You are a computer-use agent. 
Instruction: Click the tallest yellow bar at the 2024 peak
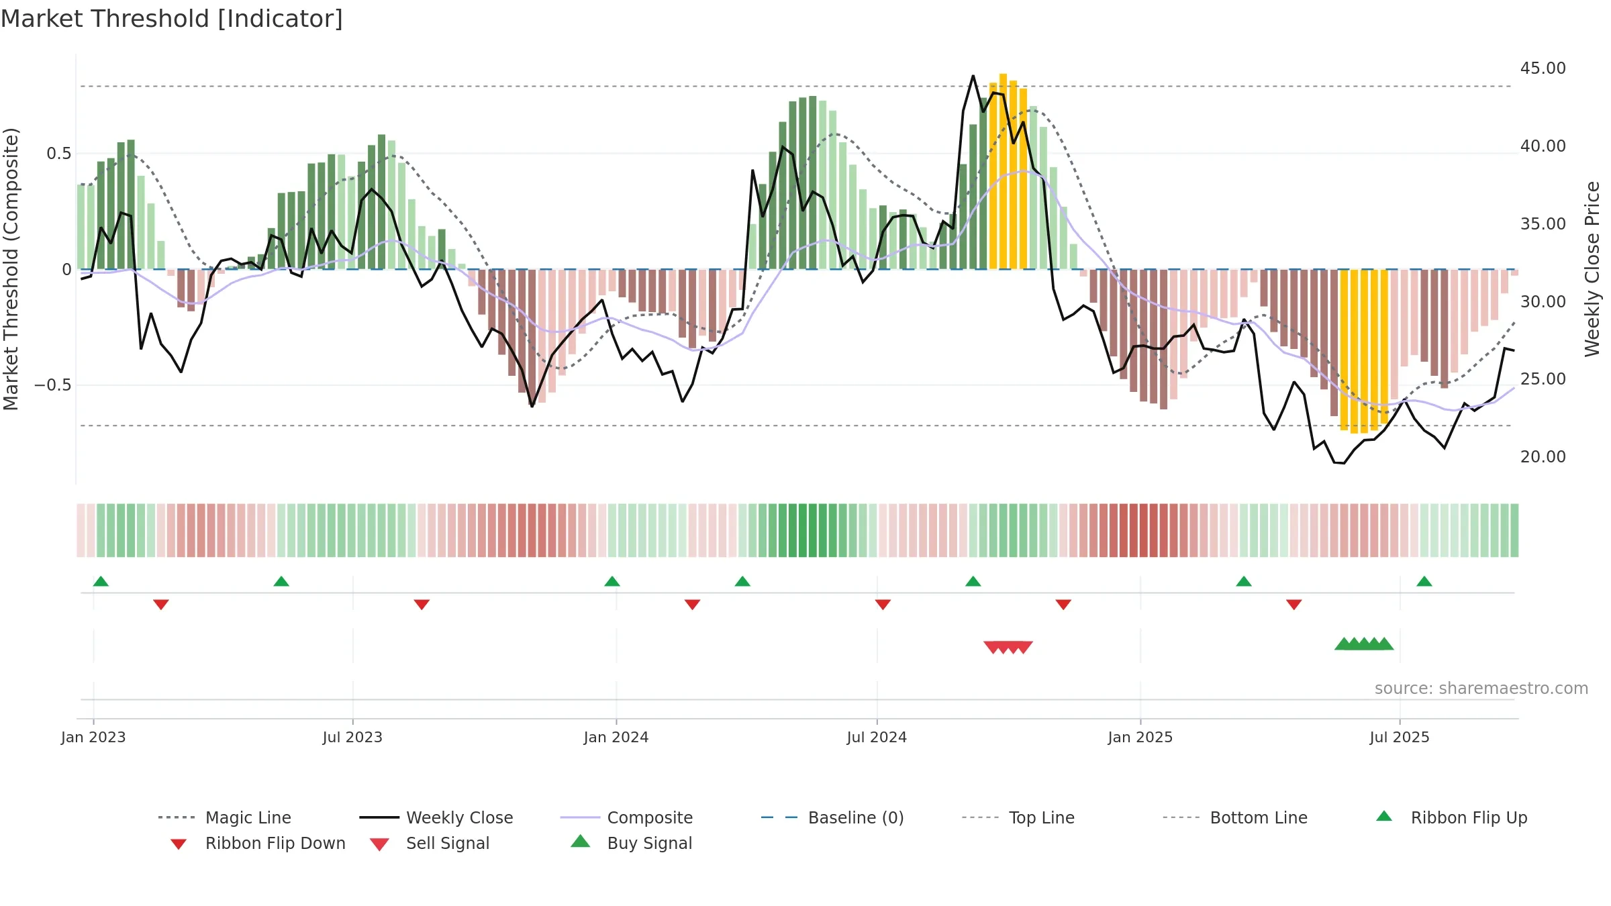1003,171
